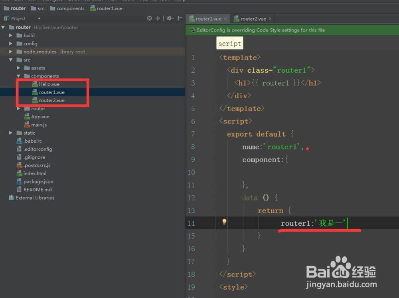The height and width of the screenshot is (298, 399).
Task: Click the node_modules folder icon
Action: click(x=19, y=52)
